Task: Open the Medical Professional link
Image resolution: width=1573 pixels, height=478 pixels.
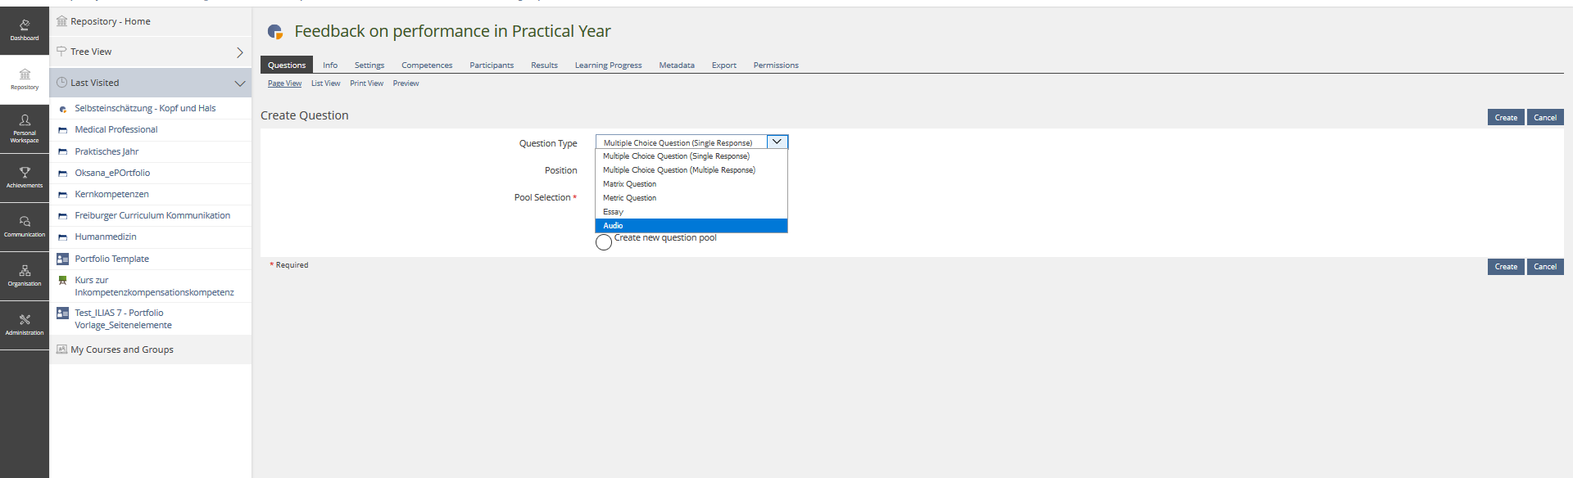Action: point(116,129)
